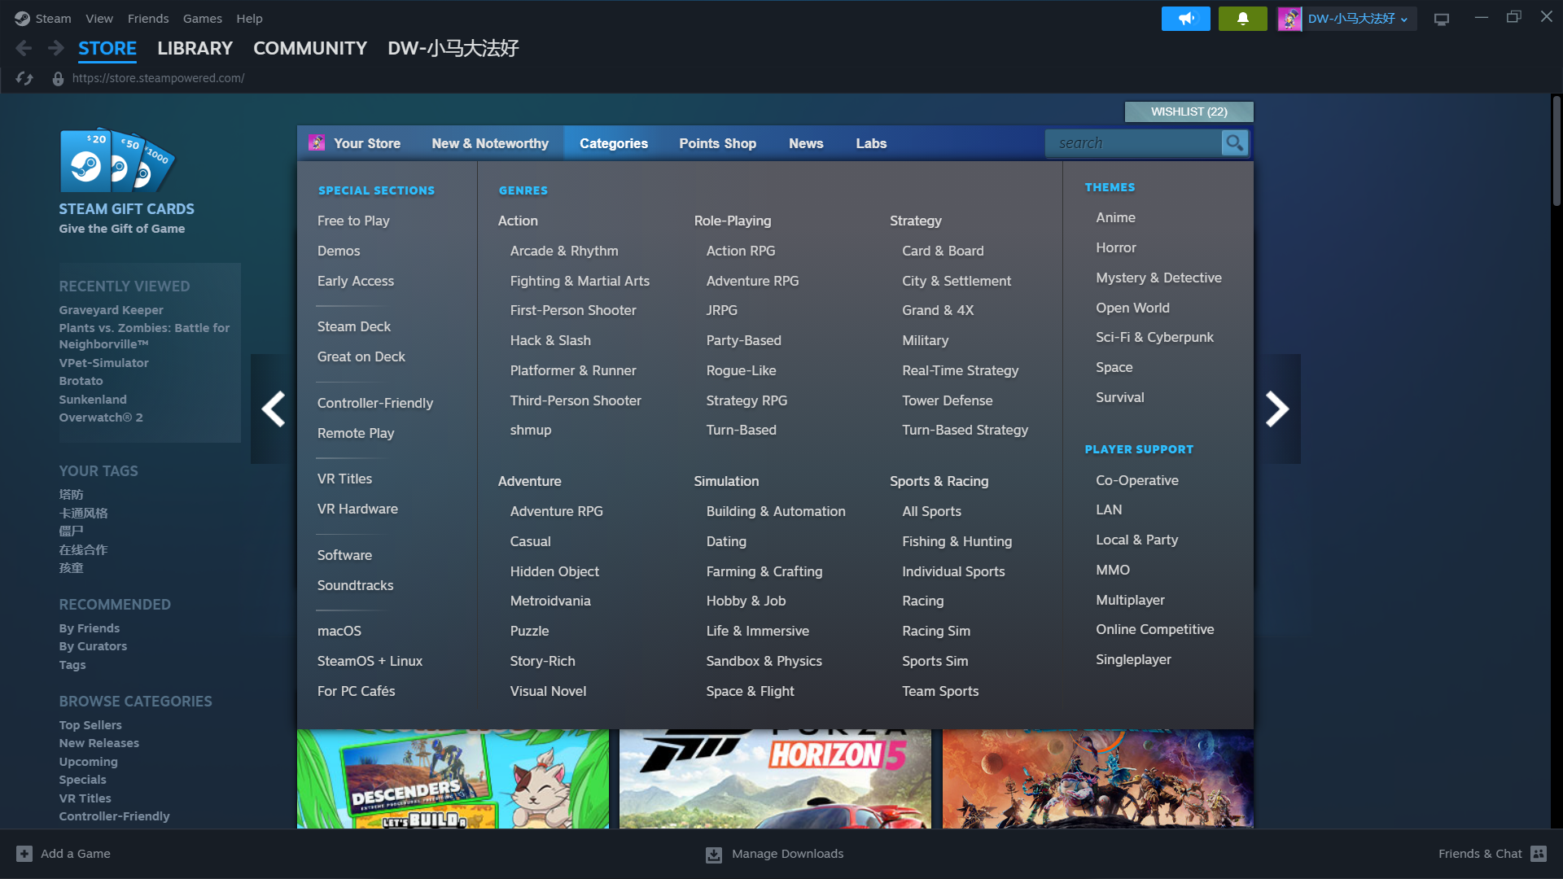Show the next featured carousel item

coord(1276,409)
